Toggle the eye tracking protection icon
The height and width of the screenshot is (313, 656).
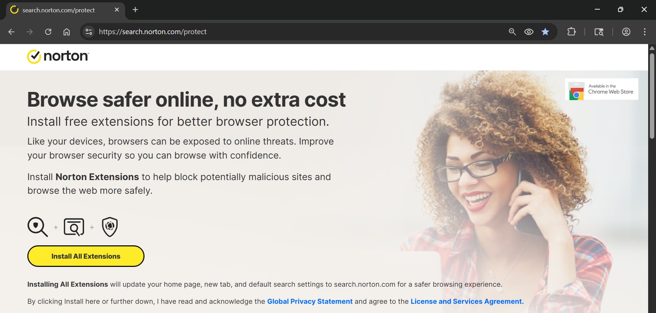529,32
